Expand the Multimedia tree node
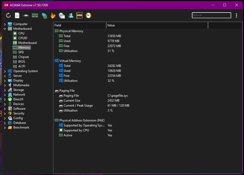 5,85
